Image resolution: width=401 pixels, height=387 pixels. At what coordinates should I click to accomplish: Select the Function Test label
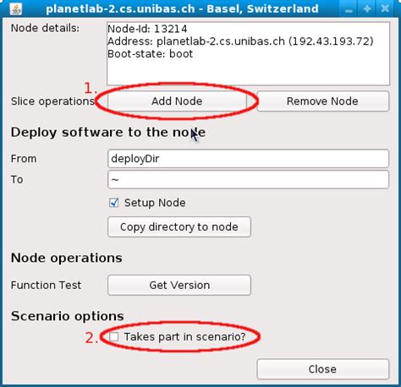pyautogui.click(x=46, y=285)
